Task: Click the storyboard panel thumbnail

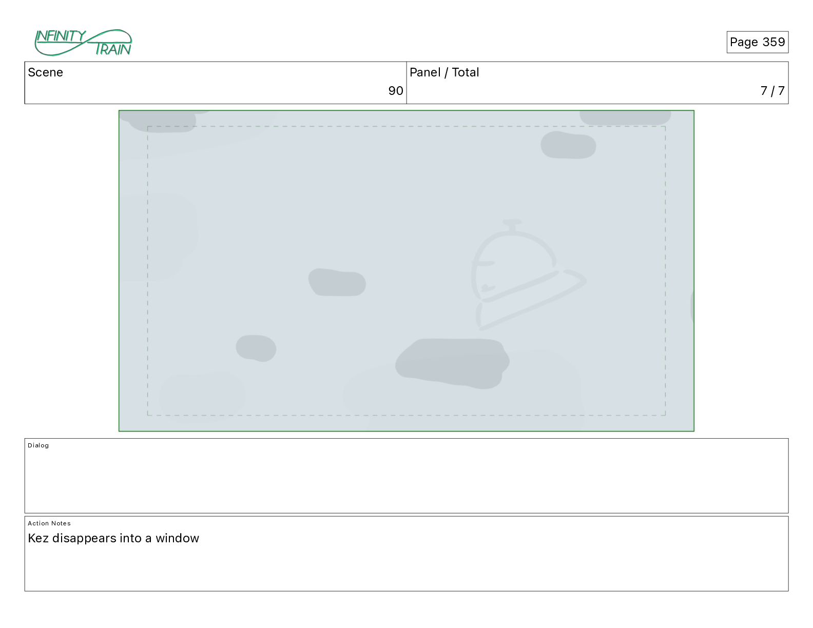Action: [x=407, y=271]
